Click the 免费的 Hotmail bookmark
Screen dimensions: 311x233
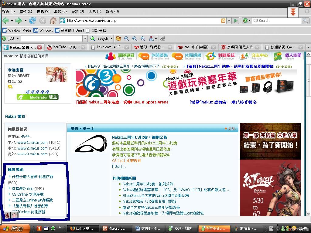69,30
